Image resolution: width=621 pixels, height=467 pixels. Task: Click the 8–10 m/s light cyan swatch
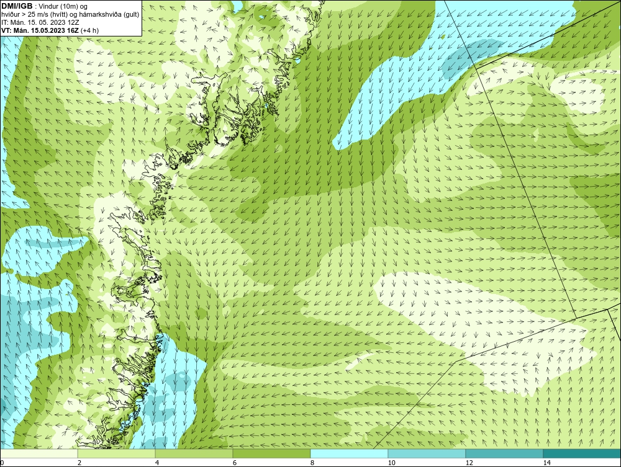click(x=349, y=453)
